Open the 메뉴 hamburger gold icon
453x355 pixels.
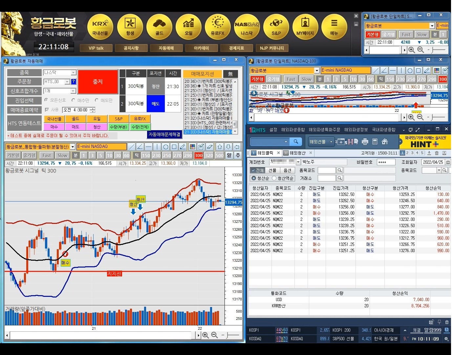tap(334, 27)
